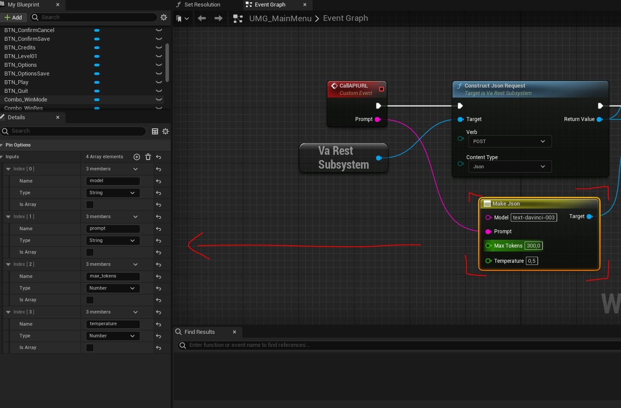Switch to the Set Resolution tab
621x408 pixels.
tap(202, 5)
